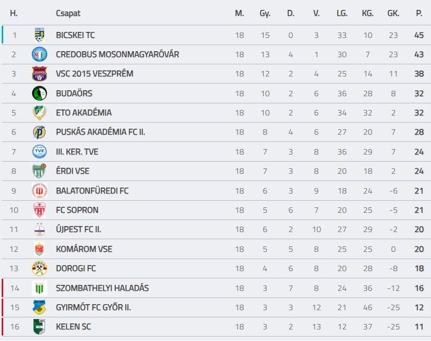Viewport: 431px width, 341px height.
Task: Click the Gy. wins column header
Action: [265, 13]
